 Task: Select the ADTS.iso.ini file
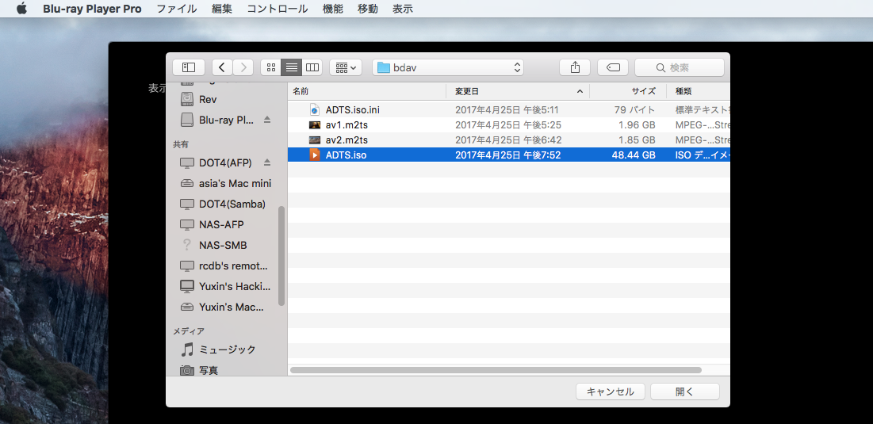[352, 110]
